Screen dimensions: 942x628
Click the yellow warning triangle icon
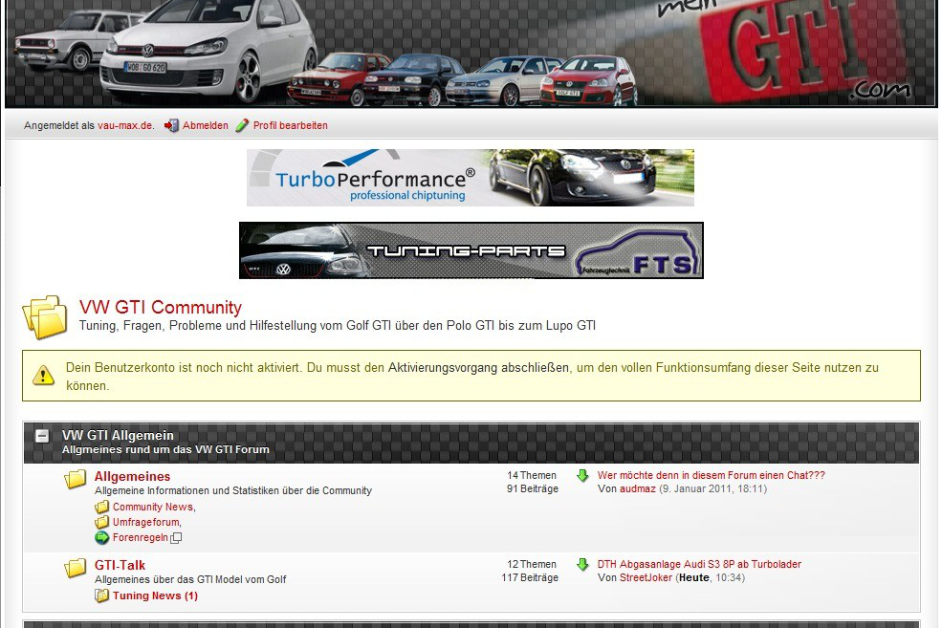coord(43,375)
